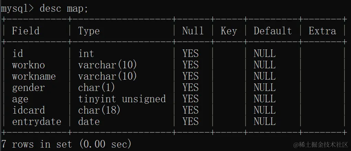Click the Null column header

193,31
